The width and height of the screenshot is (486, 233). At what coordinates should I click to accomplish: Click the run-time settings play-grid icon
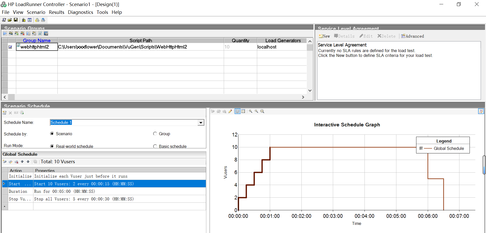[x=28, y=33]
